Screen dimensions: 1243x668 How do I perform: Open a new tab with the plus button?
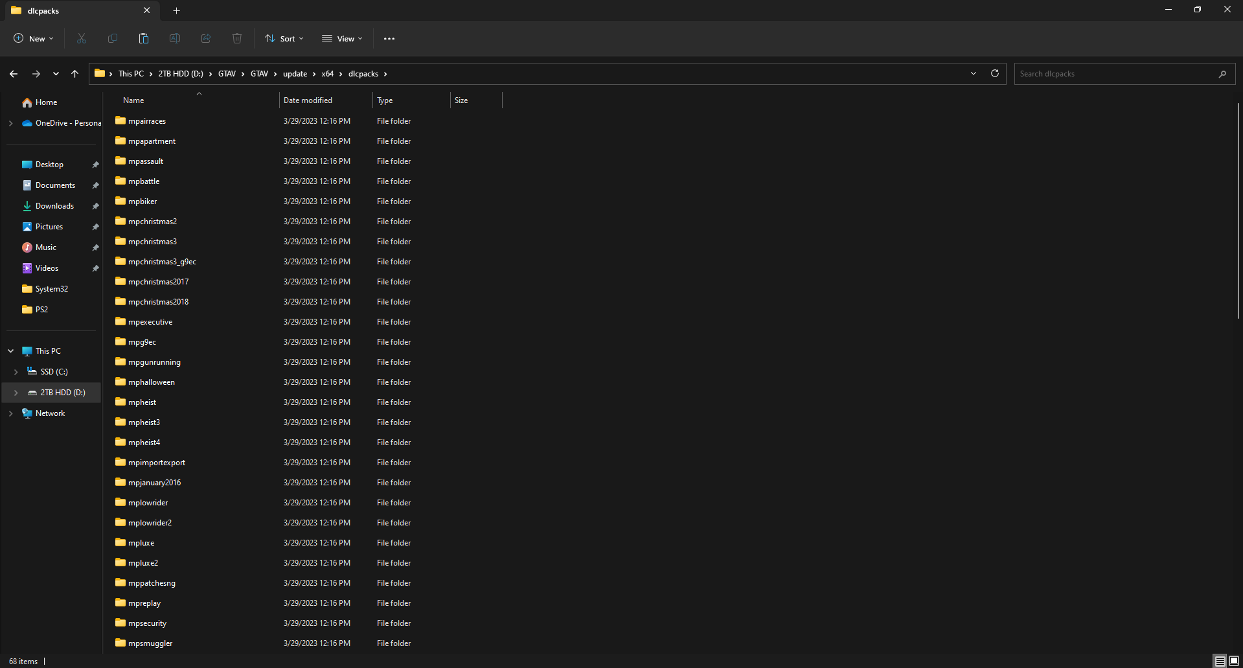click(176, 10)
